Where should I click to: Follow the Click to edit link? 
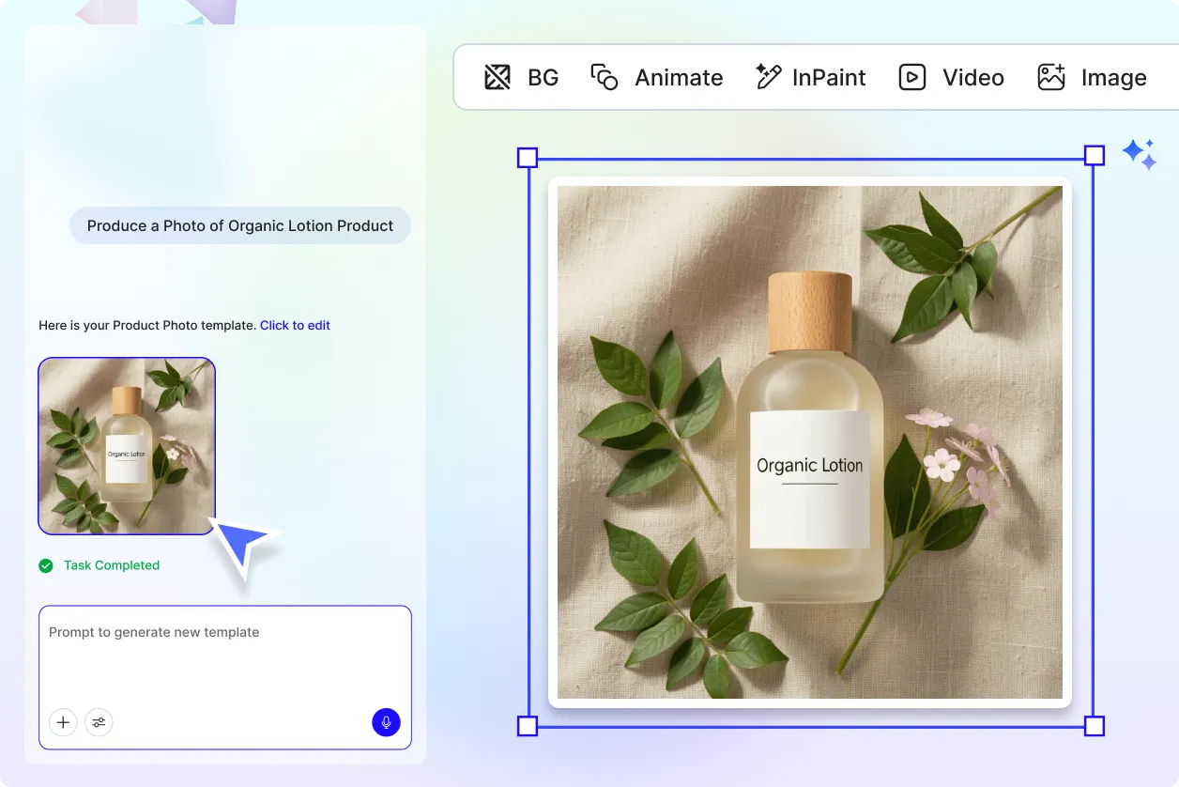[x=295, y=325]
